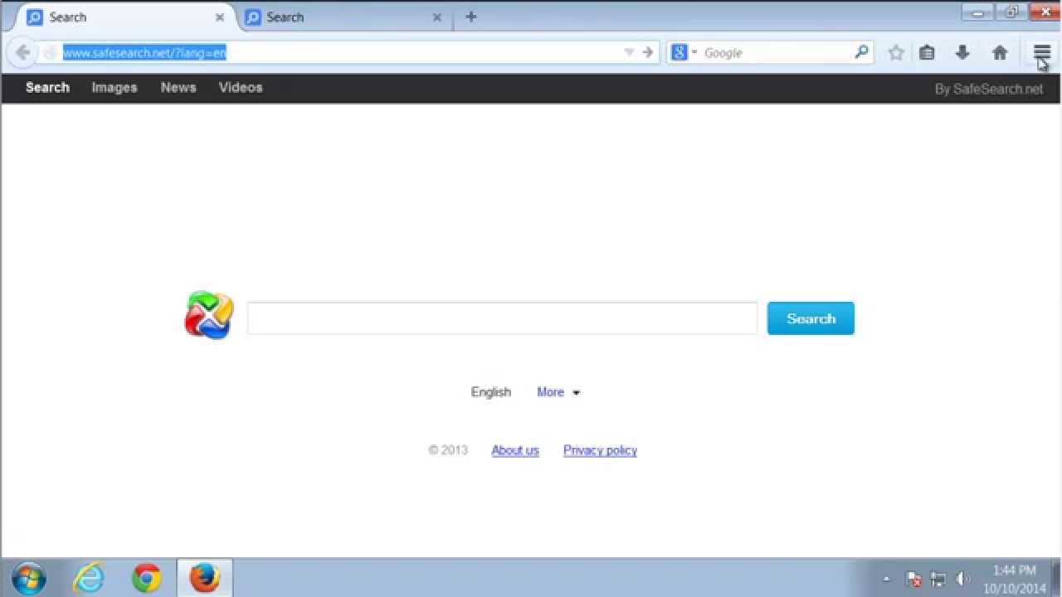Minimize the Firefox window
This screenshot has height=597, width=1062.
(978, 12)
